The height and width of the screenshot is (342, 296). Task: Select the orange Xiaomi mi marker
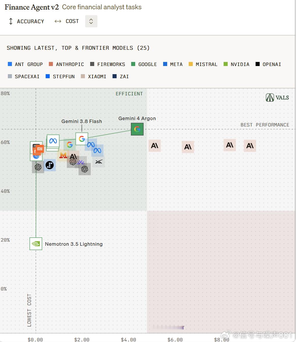(x=40, y=149)
